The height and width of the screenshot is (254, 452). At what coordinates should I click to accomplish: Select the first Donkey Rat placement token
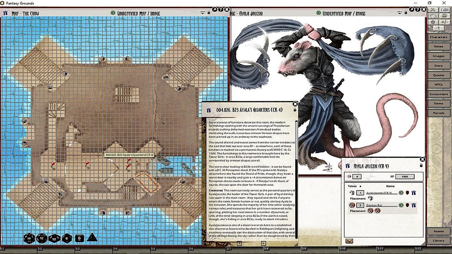370,211
